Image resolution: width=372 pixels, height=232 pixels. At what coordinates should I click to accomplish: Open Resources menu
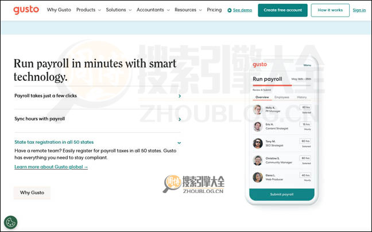point(185,10)
